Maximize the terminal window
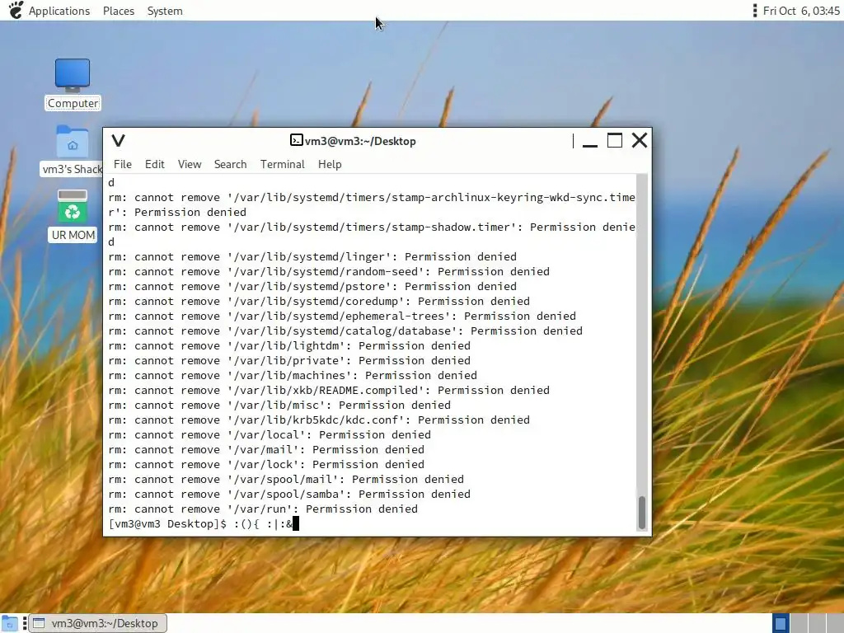Image resolution: width=844 pixels, height=633 pixels. coord(615,140)
